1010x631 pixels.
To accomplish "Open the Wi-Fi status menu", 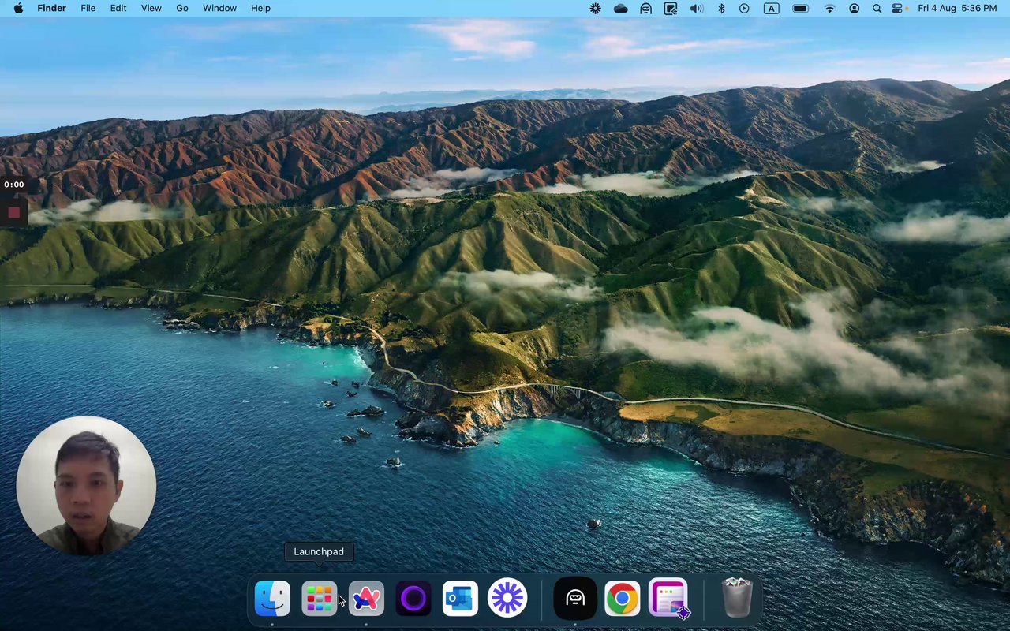I will tap(829, 8).
